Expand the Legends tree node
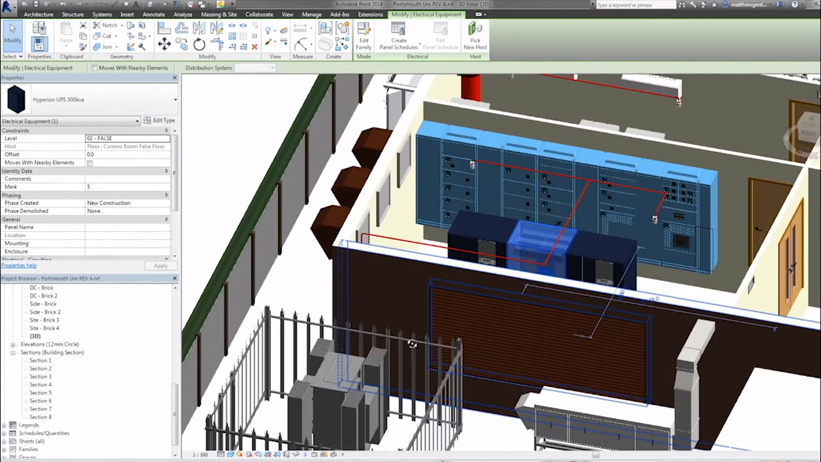The width and height of the screenshot is (821, 462). (x=4, y=425)
